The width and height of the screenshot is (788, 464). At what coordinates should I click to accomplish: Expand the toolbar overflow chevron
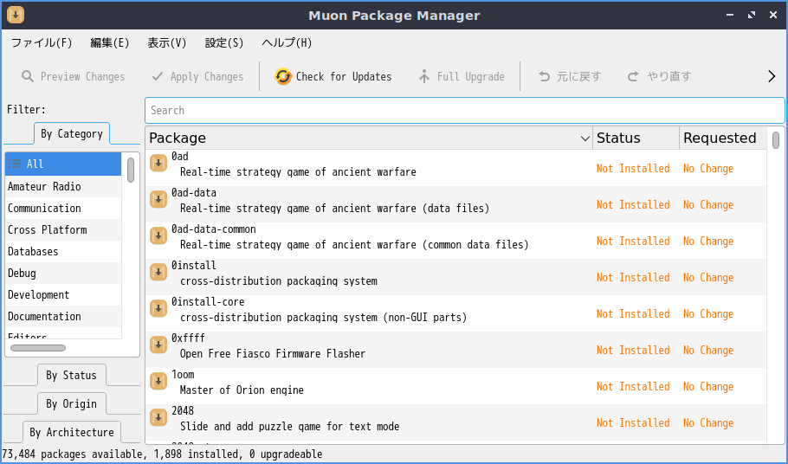pyautogui.click(x=772, y=76)
